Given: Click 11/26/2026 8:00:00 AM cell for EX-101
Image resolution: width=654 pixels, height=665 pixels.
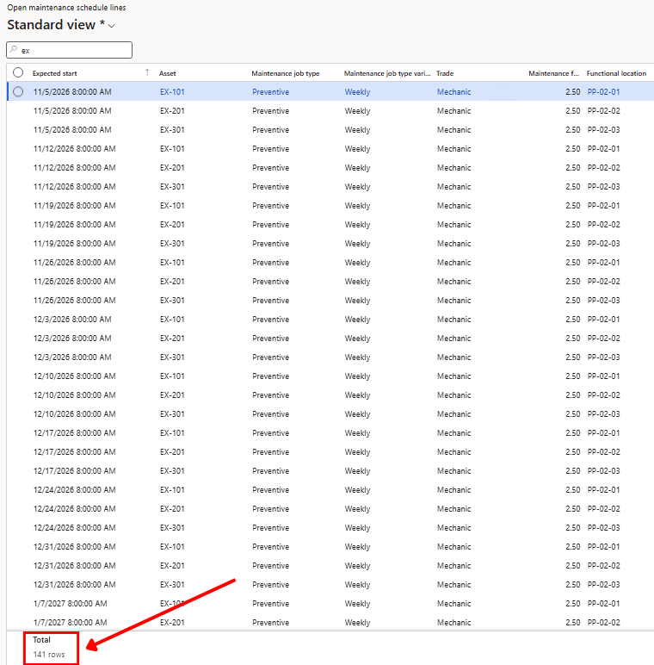Looking at the screenshot, I should [75, 263].
